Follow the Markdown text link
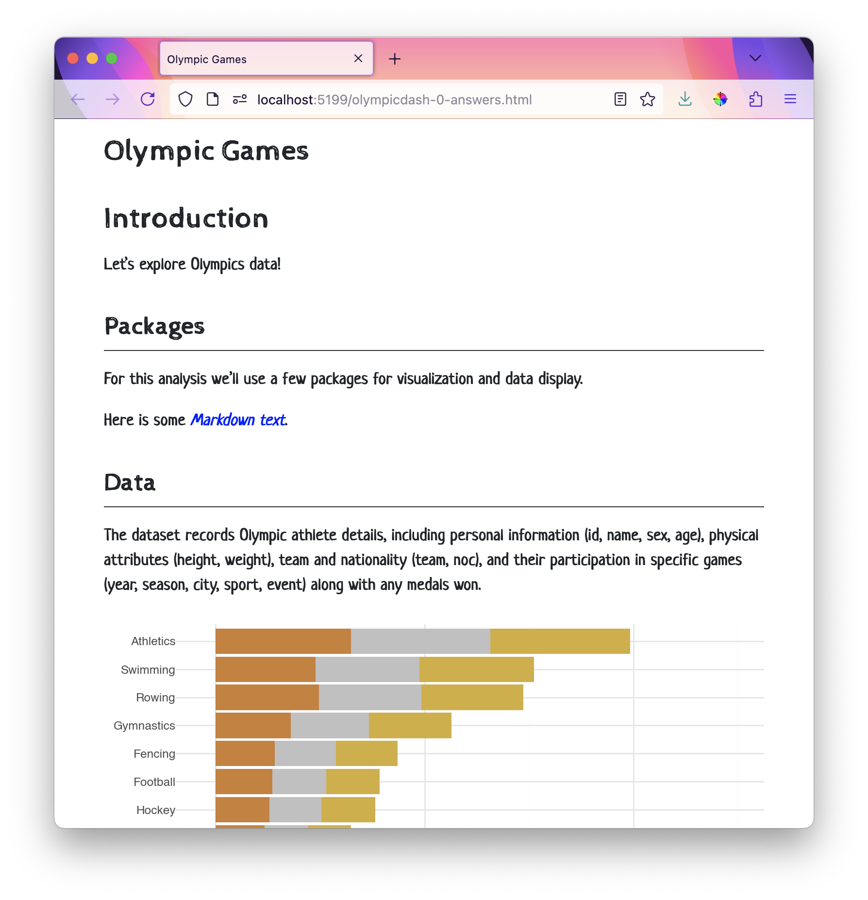This screenshot has width=868, height=900. pos(238,420)
